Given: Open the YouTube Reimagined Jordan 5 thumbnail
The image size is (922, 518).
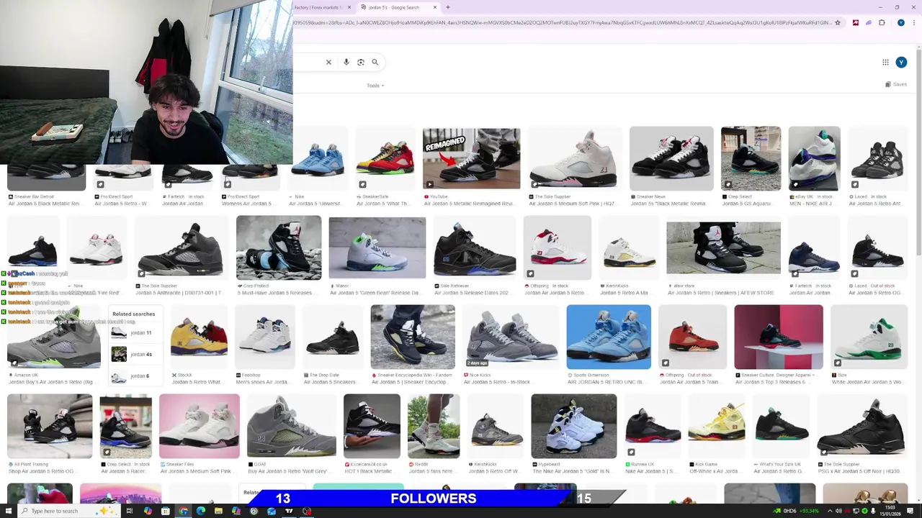Looking at the screenshot, I should point(471,159).
